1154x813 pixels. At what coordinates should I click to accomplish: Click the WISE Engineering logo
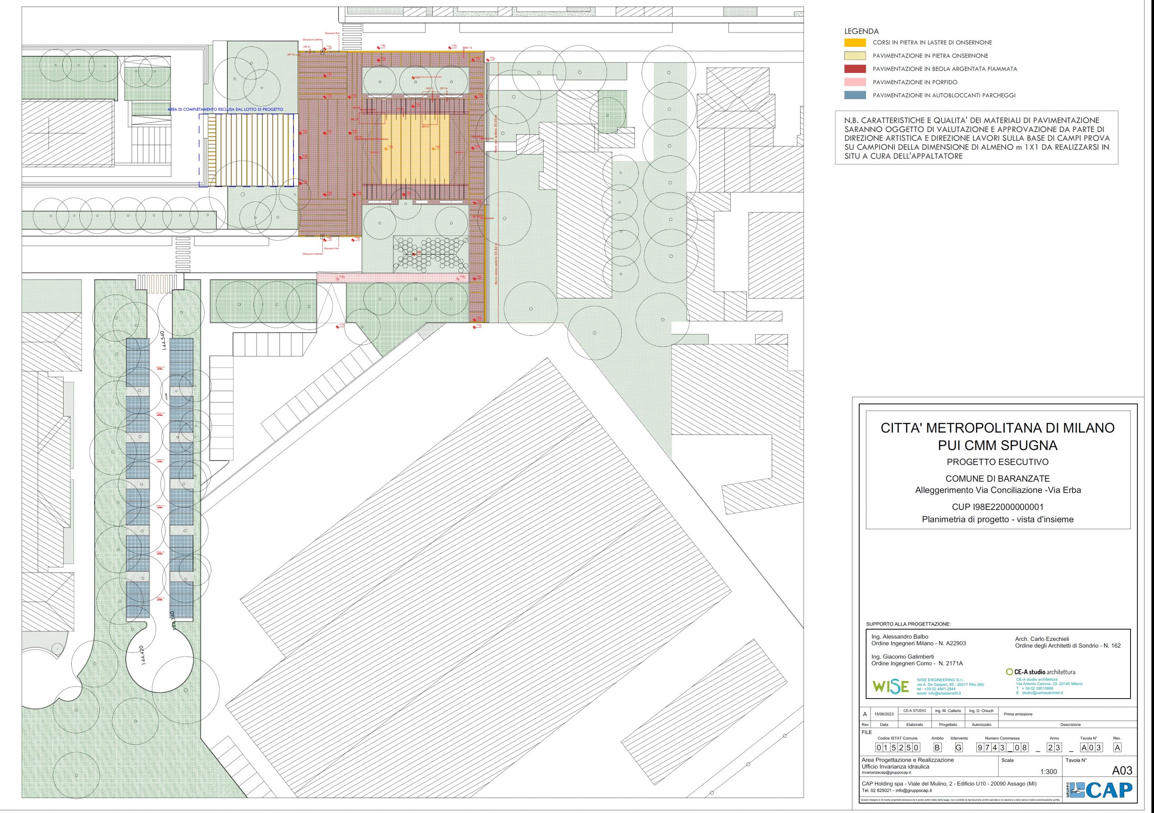coord(890,686)
